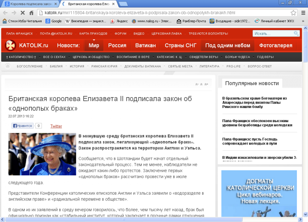The image size is (308, 222).
Task: Click the KATOLIK.ru cross logo
Action: (x=10, y=45)
